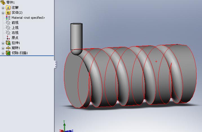Expand the 注解 node
202x132 pixels.
tap(3, 8)
